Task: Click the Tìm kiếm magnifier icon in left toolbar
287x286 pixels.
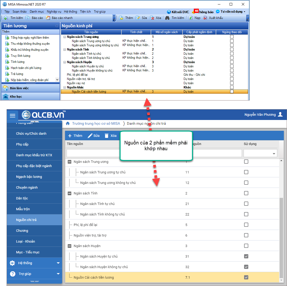Action: point(6,18)
